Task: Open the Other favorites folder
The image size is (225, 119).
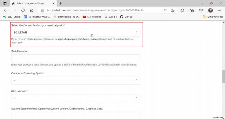Action: [x=213, y=17]
